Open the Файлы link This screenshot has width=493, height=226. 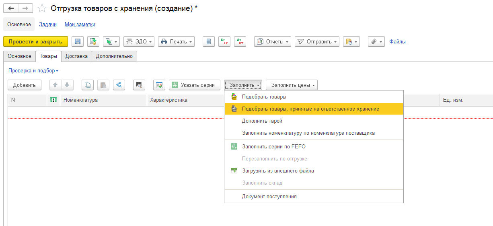[397, 41]
